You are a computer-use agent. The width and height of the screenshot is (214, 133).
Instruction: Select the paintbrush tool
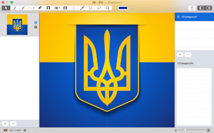click(x=15, y=8)
